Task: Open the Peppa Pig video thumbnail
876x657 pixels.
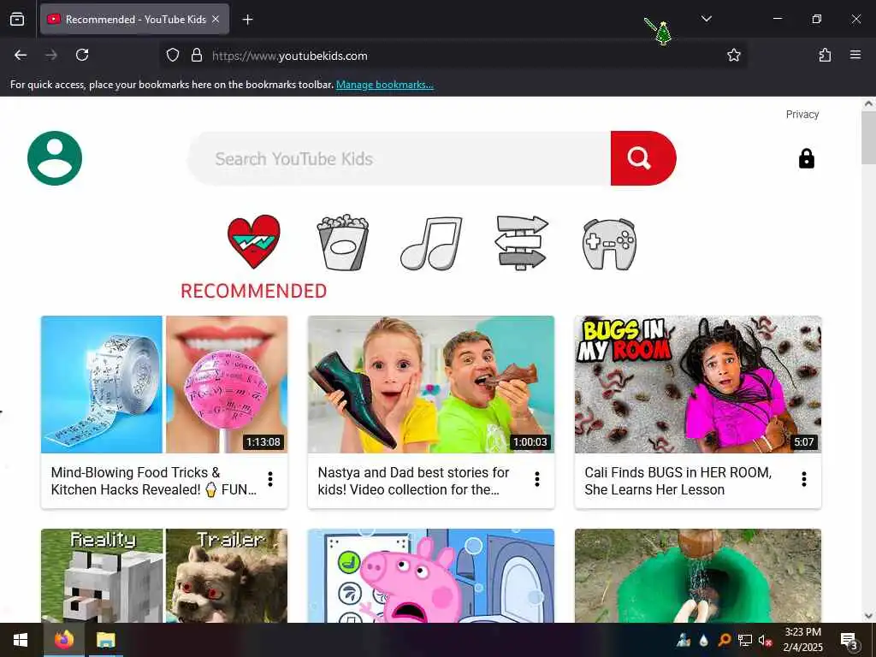Action: (x=431, y=576)
